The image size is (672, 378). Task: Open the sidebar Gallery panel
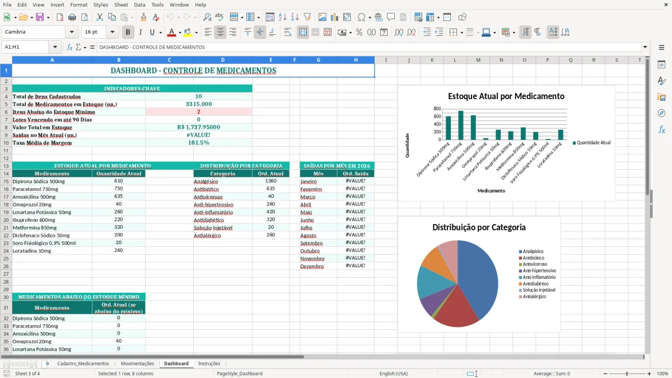click(x=661, y=97)
